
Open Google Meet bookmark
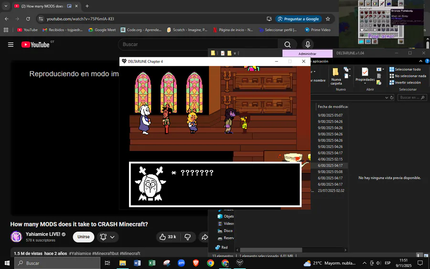(x=102, y=30)
